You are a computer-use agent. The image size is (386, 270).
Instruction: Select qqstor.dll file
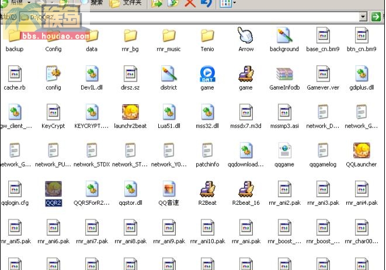pos(130,194)
